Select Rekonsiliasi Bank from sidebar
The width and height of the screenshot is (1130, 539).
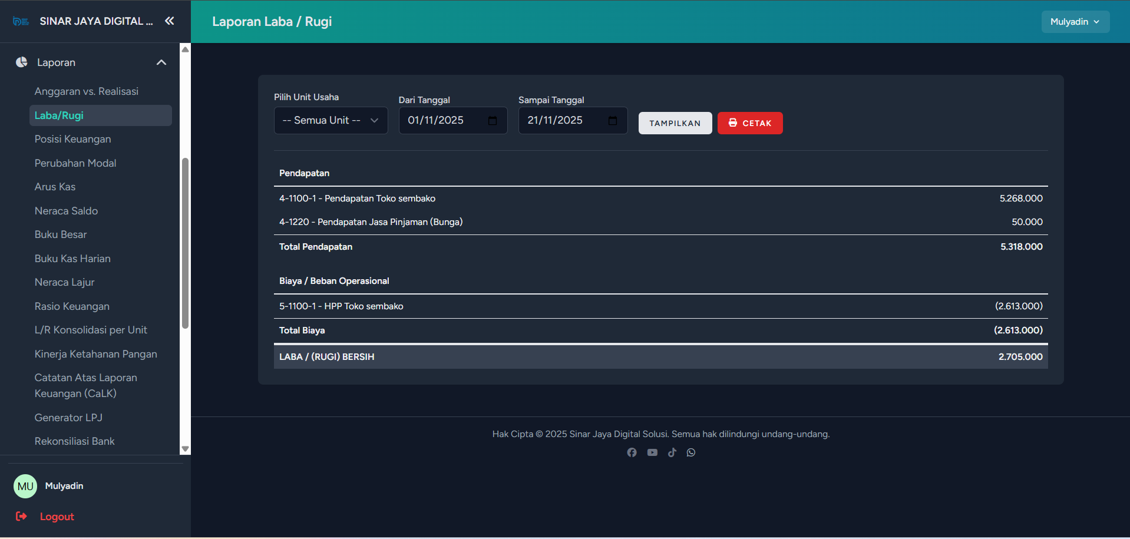coord(74,441)
